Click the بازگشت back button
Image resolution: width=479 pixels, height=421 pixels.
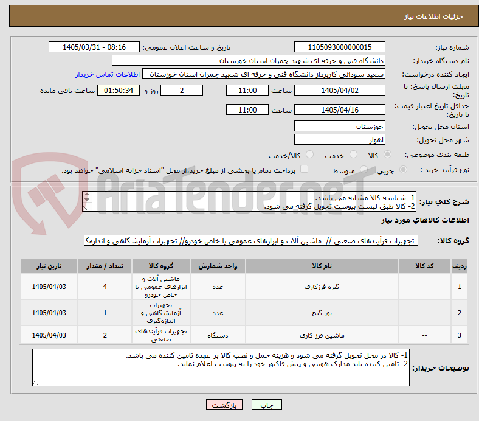tap(224, 405)
